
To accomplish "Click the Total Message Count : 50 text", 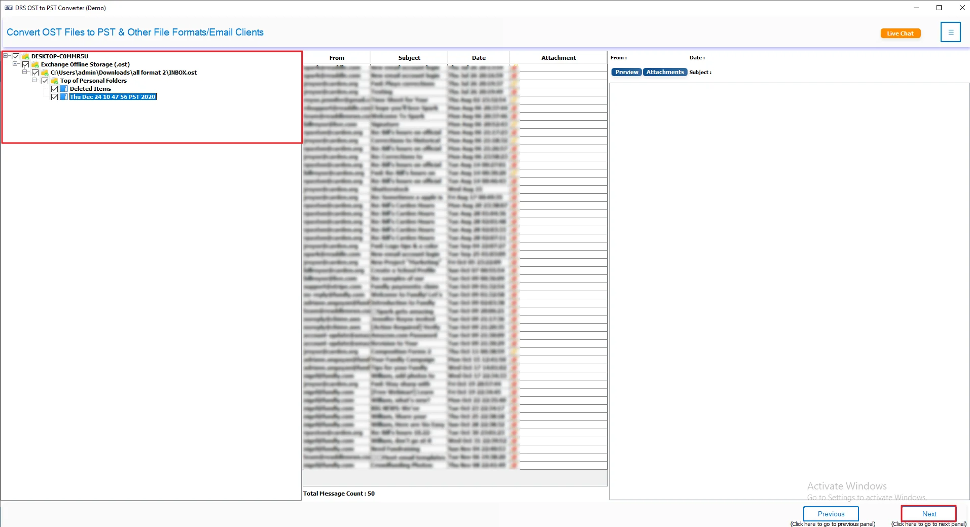I will [339, 494].
